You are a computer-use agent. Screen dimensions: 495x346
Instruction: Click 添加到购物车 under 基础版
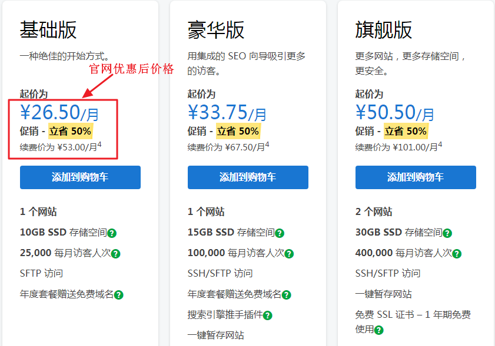[x=80, y=177]
